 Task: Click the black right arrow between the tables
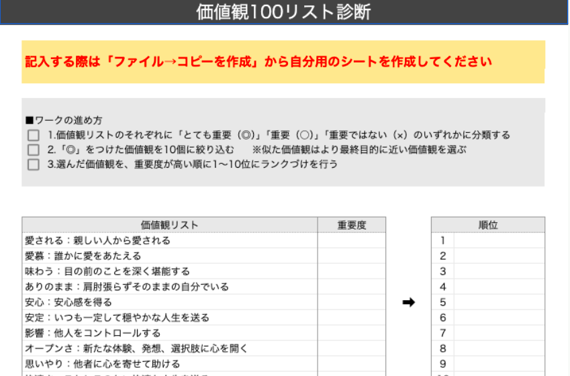[x=408, y=303]
